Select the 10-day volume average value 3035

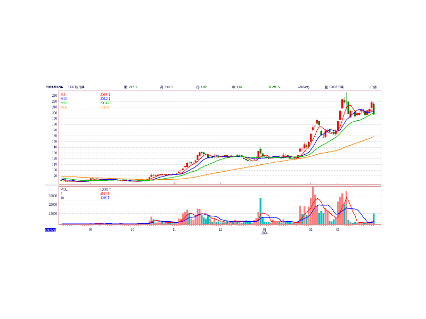pos(104,197)
